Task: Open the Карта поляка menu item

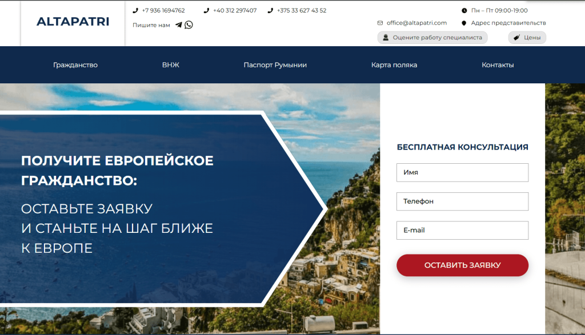Action: click(394, 65)
